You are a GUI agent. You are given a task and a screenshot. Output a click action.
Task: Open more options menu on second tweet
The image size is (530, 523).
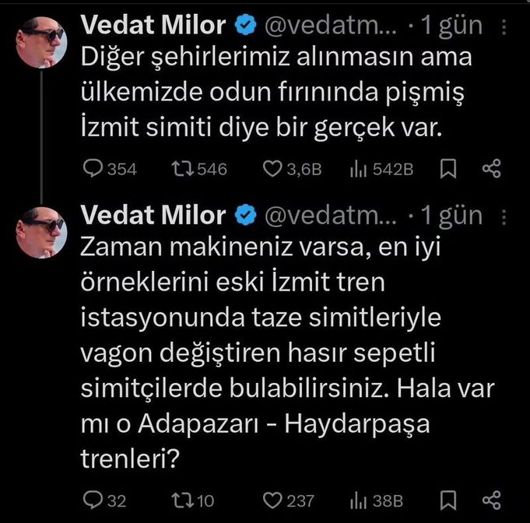(505, 216)
